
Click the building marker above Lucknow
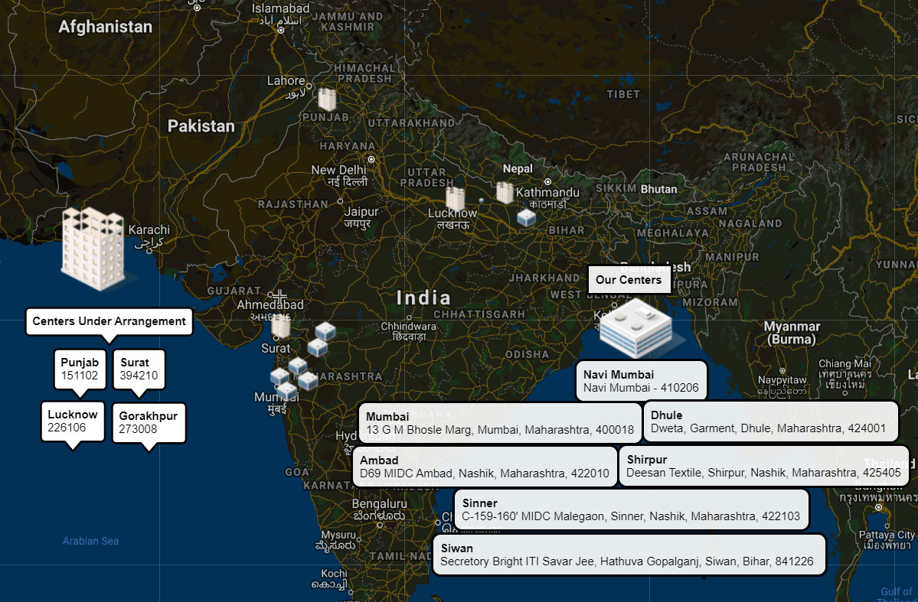click(x=455, y=199)
